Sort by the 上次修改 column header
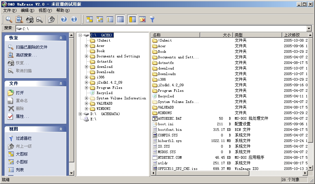Screen dimensions: 315x184 295,35
